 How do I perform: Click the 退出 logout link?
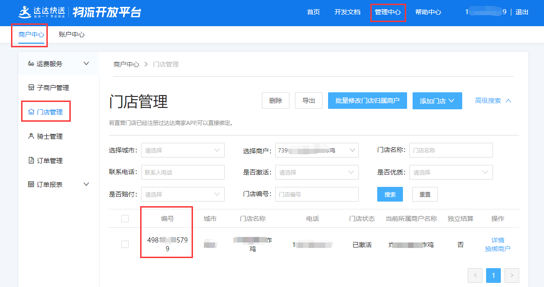521,12
